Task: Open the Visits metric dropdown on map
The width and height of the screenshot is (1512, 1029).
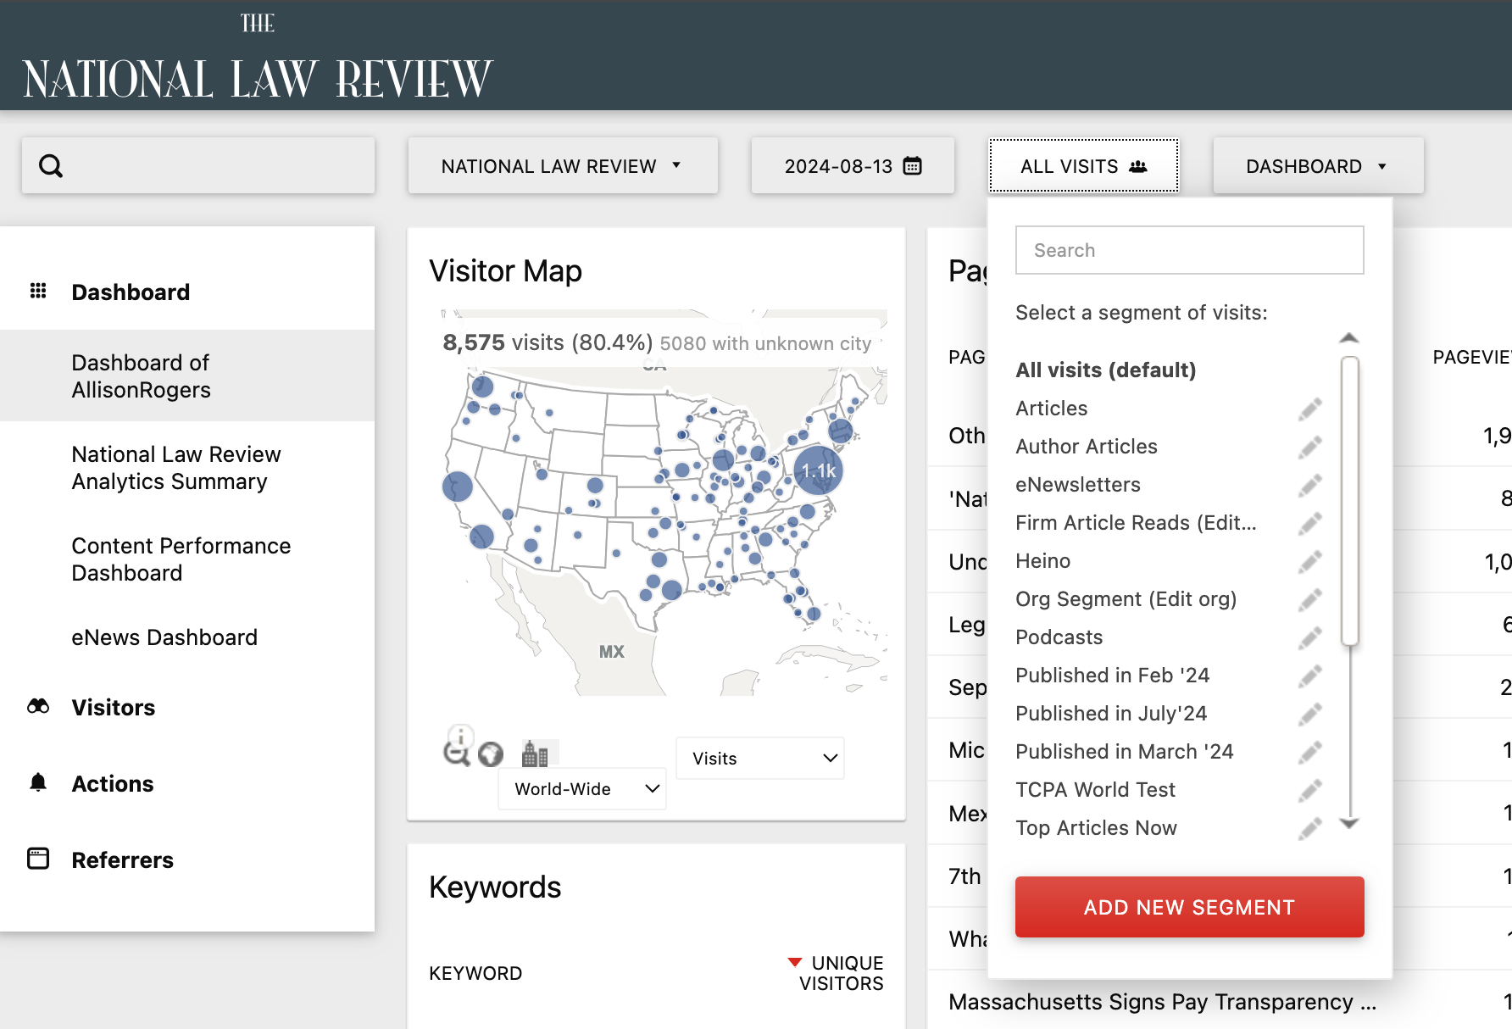Action: [760, 759]
